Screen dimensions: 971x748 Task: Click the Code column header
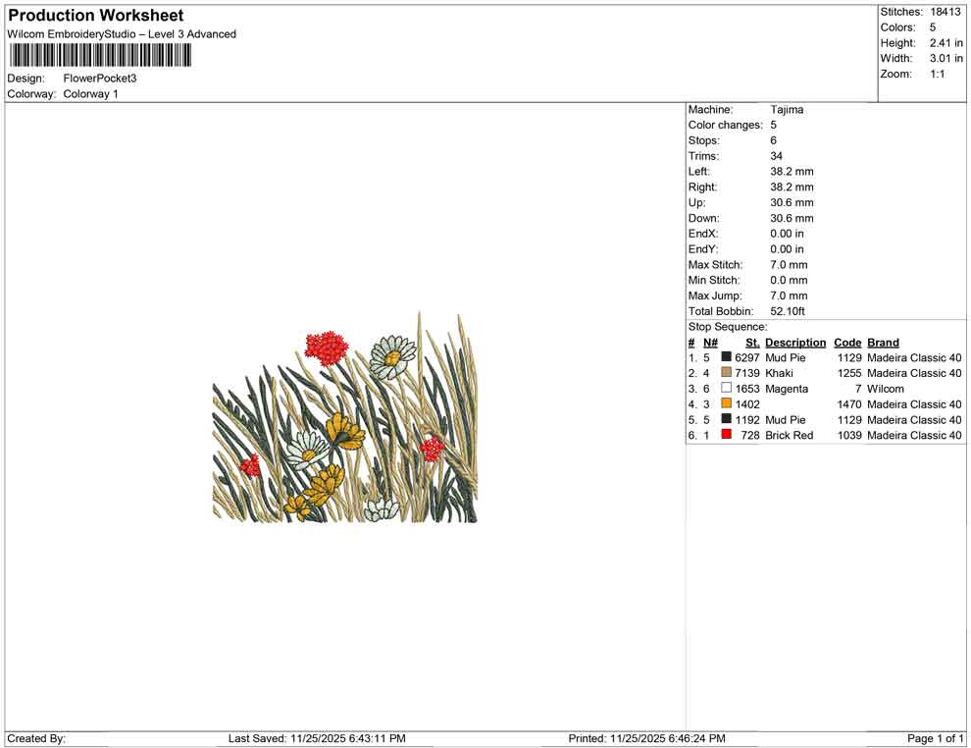847,343
